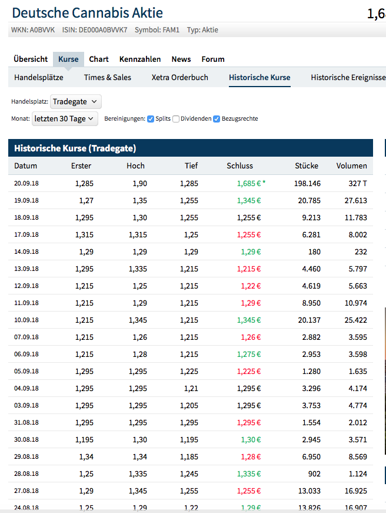Click the closing price 1,685 € value

pos(249,184)
